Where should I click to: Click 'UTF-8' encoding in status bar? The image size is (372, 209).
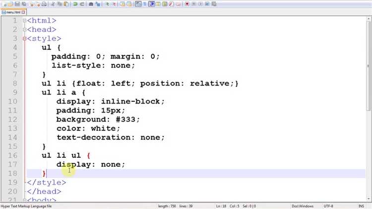coord(328,206)
